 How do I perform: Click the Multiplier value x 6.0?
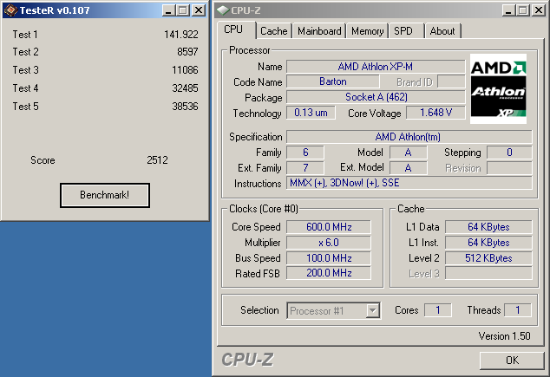[329, 243]
